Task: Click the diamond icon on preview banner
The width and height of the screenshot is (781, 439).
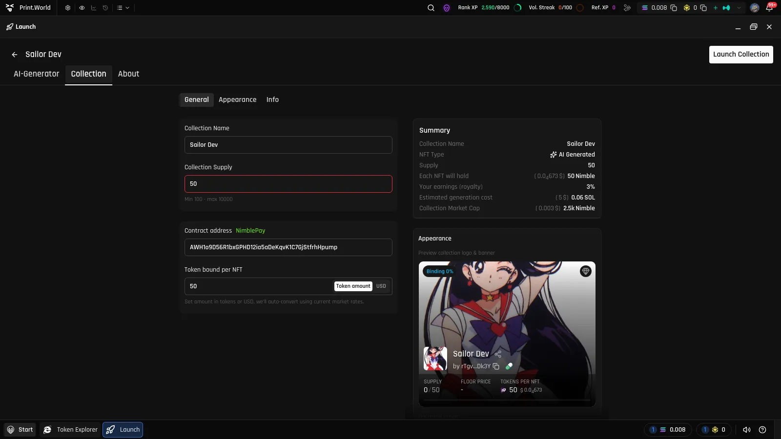Action: coord(586,271)
